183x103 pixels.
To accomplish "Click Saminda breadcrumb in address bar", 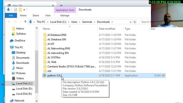I will (x=87, y=22).
